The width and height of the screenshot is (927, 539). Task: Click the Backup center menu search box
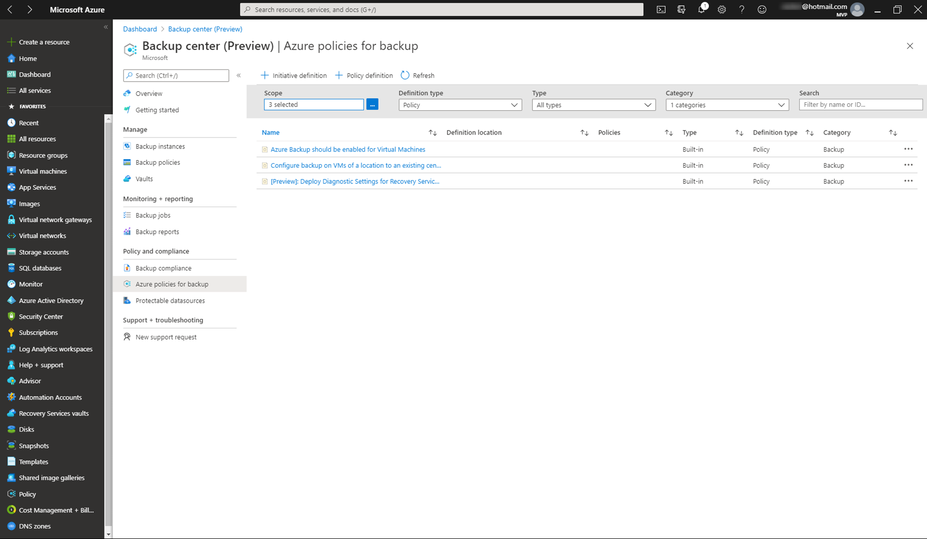coord(176,76)
